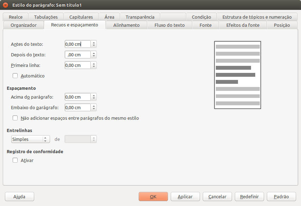Switch to the Realce tab

pyautogui.click(x=15, y=17)
